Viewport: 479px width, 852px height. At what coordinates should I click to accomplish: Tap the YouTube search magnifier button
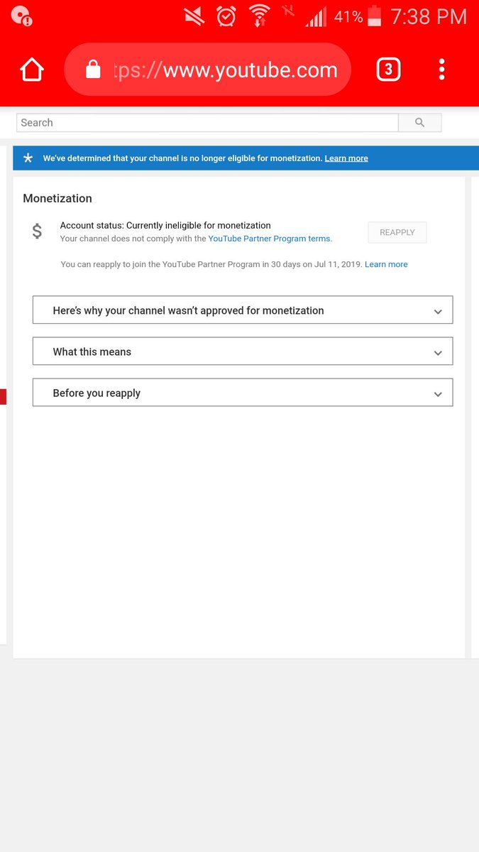420,123
